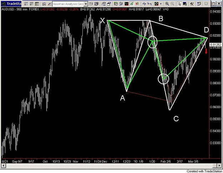The width and height of the screenshot is (223, 173).
Task: Open dropdown arrow beside drawing objects icon
Action: coord(161,4)
